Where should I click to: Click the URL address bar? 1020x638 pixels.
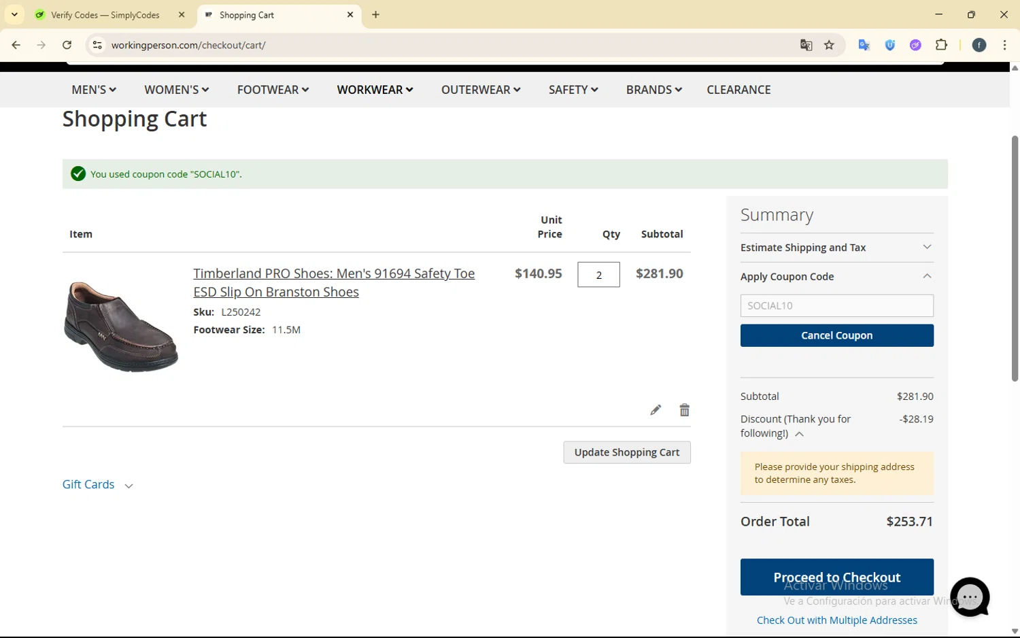click(449, 45)
